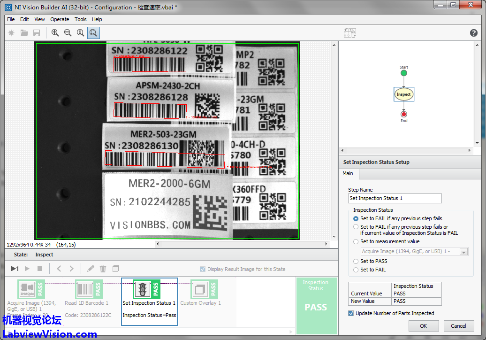This screenshot has width=486, height=340.
Task: Toggle 'Update Number of Parts Inspected' checkbox
Action: tap(351, 313)
